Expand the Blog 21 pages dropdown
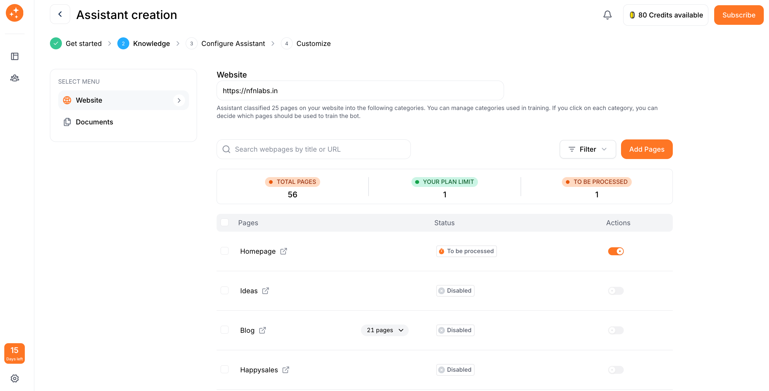Screen dimensions: 769x391 [x=384, y=330]
